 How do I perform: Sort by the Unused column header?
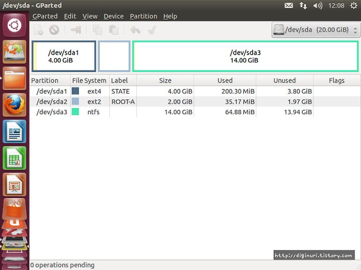click(285, 80)
